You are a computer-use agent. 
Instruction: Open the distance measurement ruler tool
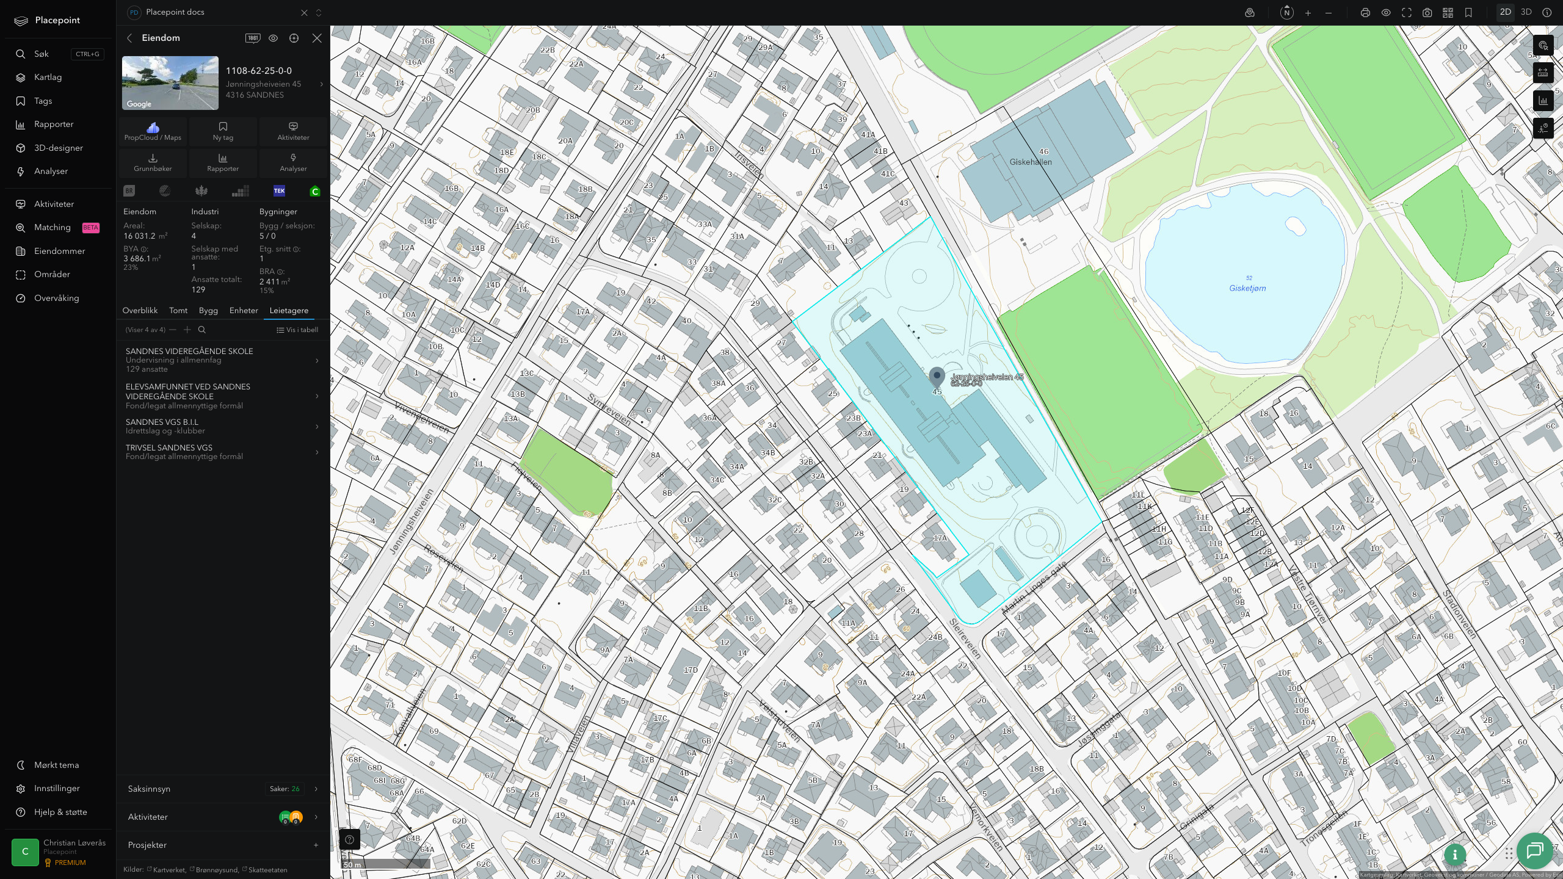[x=1543, y=73]
